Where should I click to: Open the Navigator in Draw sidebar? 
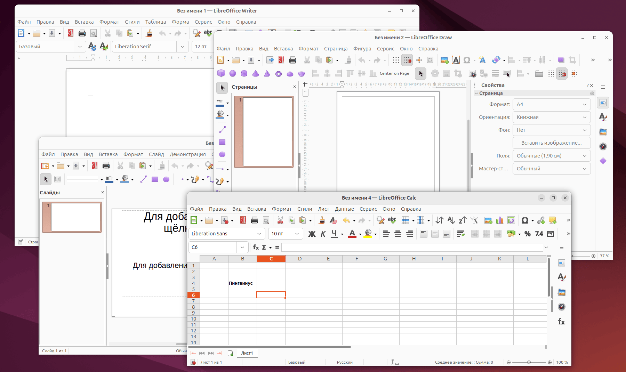(603, 146)
